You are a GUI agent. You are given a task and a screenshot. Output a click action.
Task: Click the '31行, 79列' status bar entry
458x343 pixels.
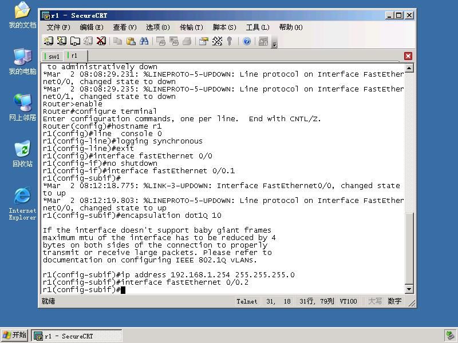coord(317,301)
